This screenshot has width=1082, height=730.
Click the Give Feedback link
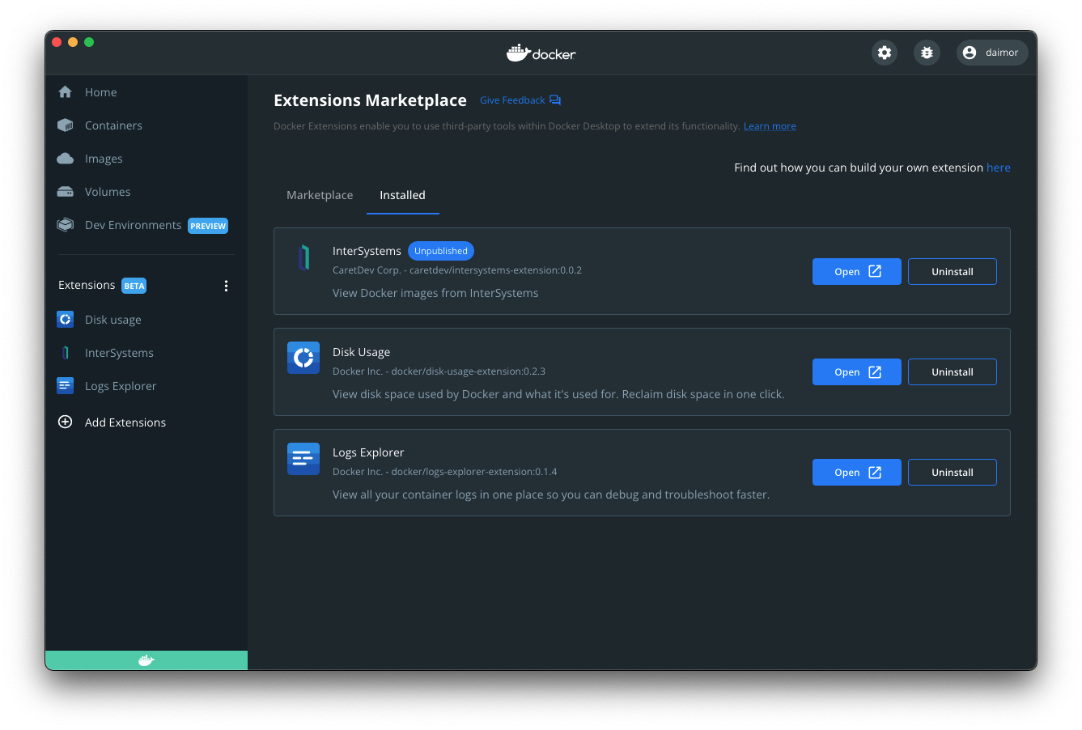coord(512,100)
